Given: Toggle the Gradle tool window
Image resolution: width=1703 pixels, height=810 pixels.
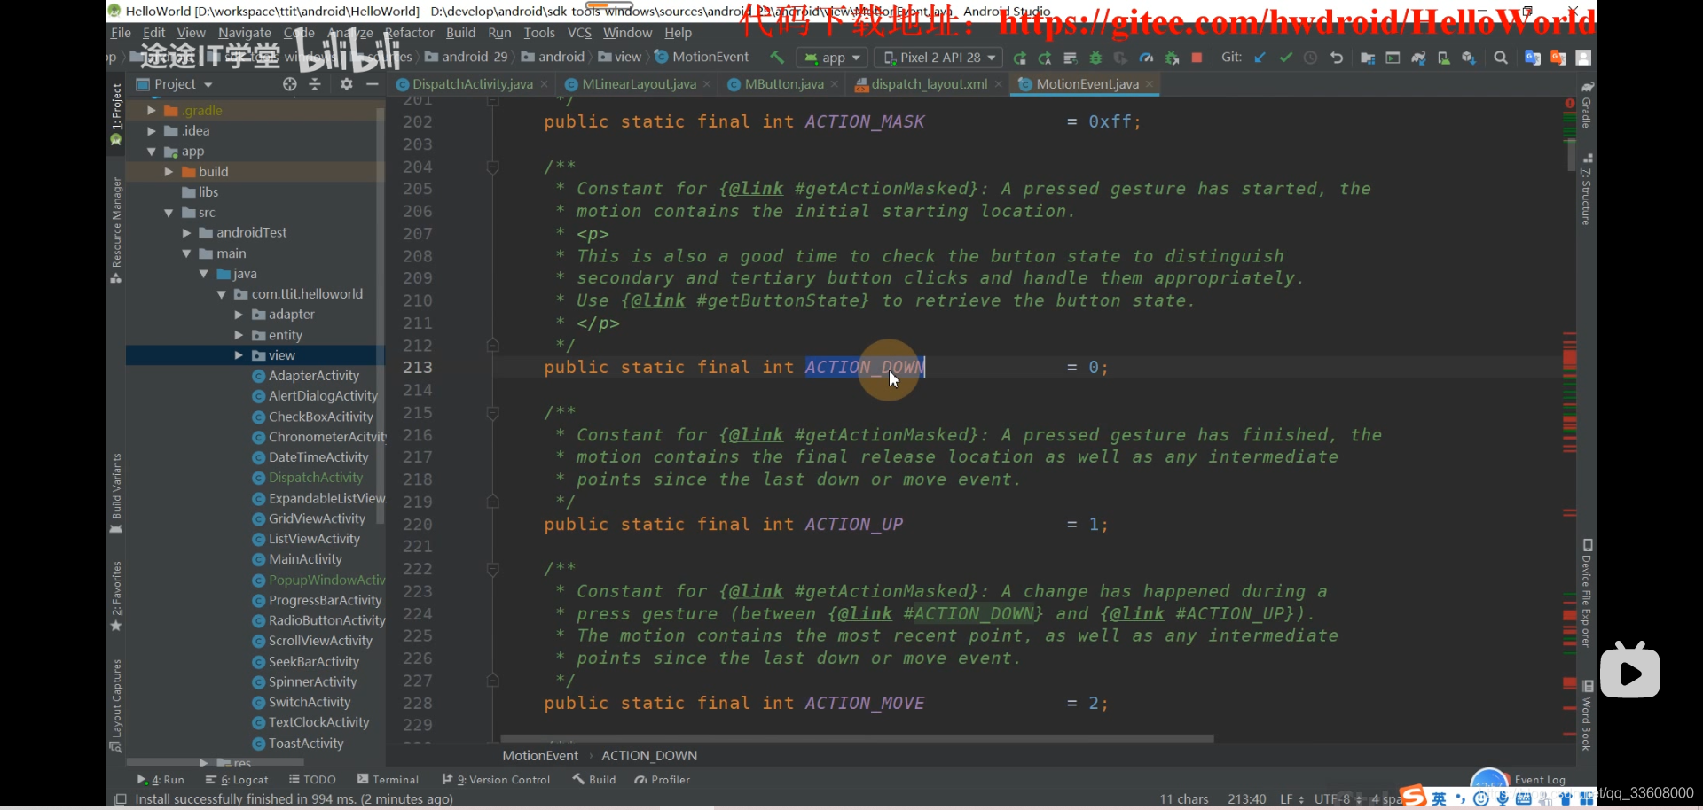Looking at the screenshot, I should (1587, 105).
